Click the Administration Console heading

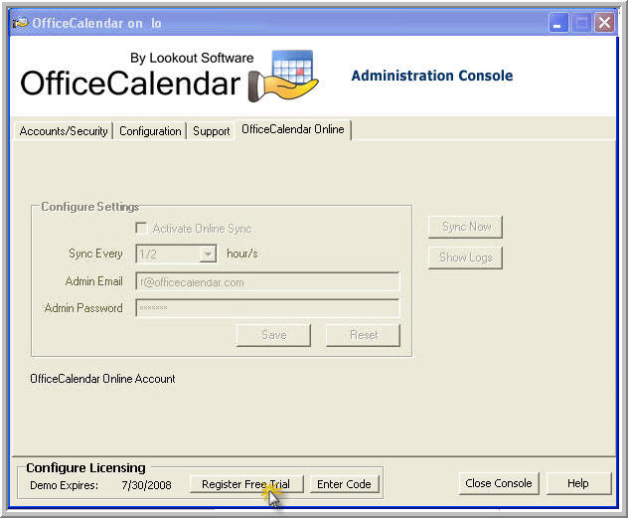(431, 76)
